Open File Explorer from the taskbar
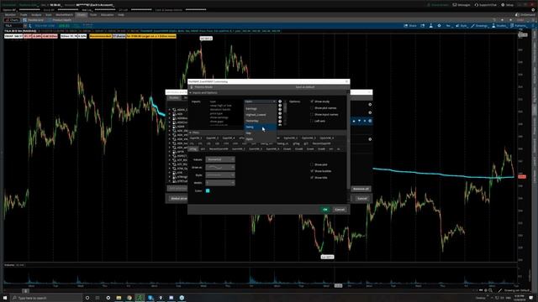The height and width of the screenshot is (302, 538). pyautogui.click(x=119, y=298)
